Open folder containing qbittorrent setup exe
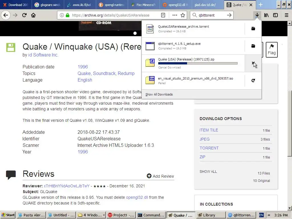 pos(253,46)
